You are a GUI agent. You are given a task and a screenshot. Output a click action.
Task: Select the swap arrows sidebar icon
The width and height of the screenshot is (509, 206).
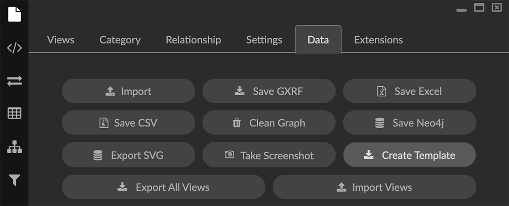[14, 81]
